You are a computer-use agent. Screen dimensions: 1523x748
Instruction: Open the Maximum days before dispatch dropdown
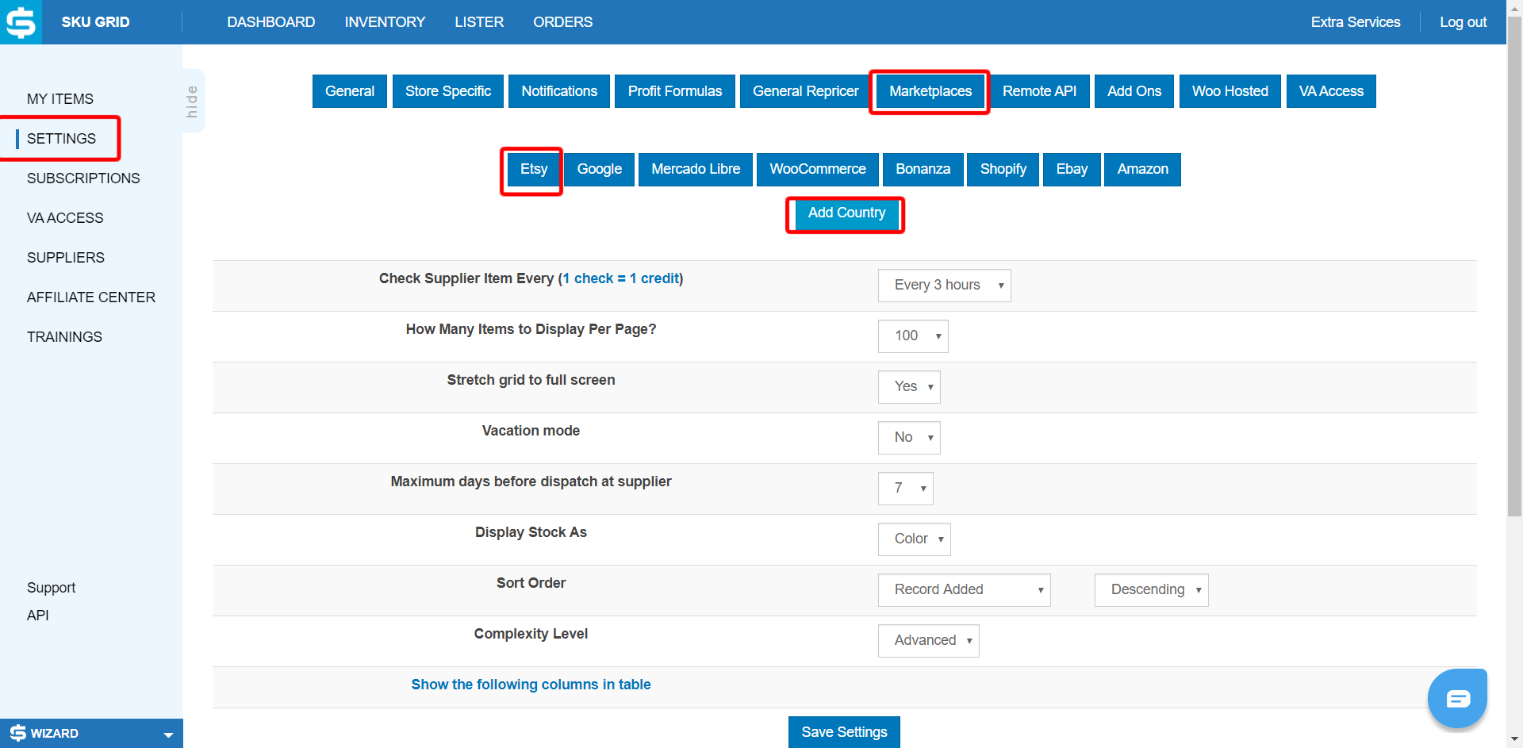pos(905,489)
